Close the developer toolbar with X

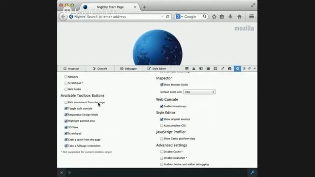pos(62,173)
